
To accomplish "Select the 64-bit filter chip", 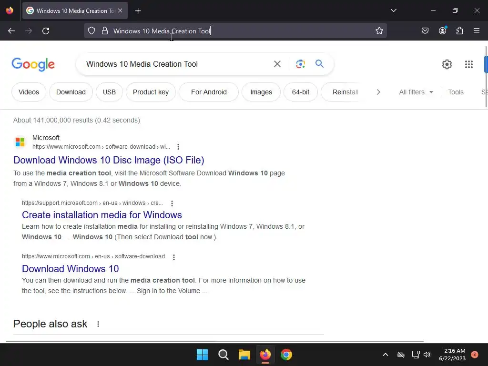I will (x=301, y=92).
